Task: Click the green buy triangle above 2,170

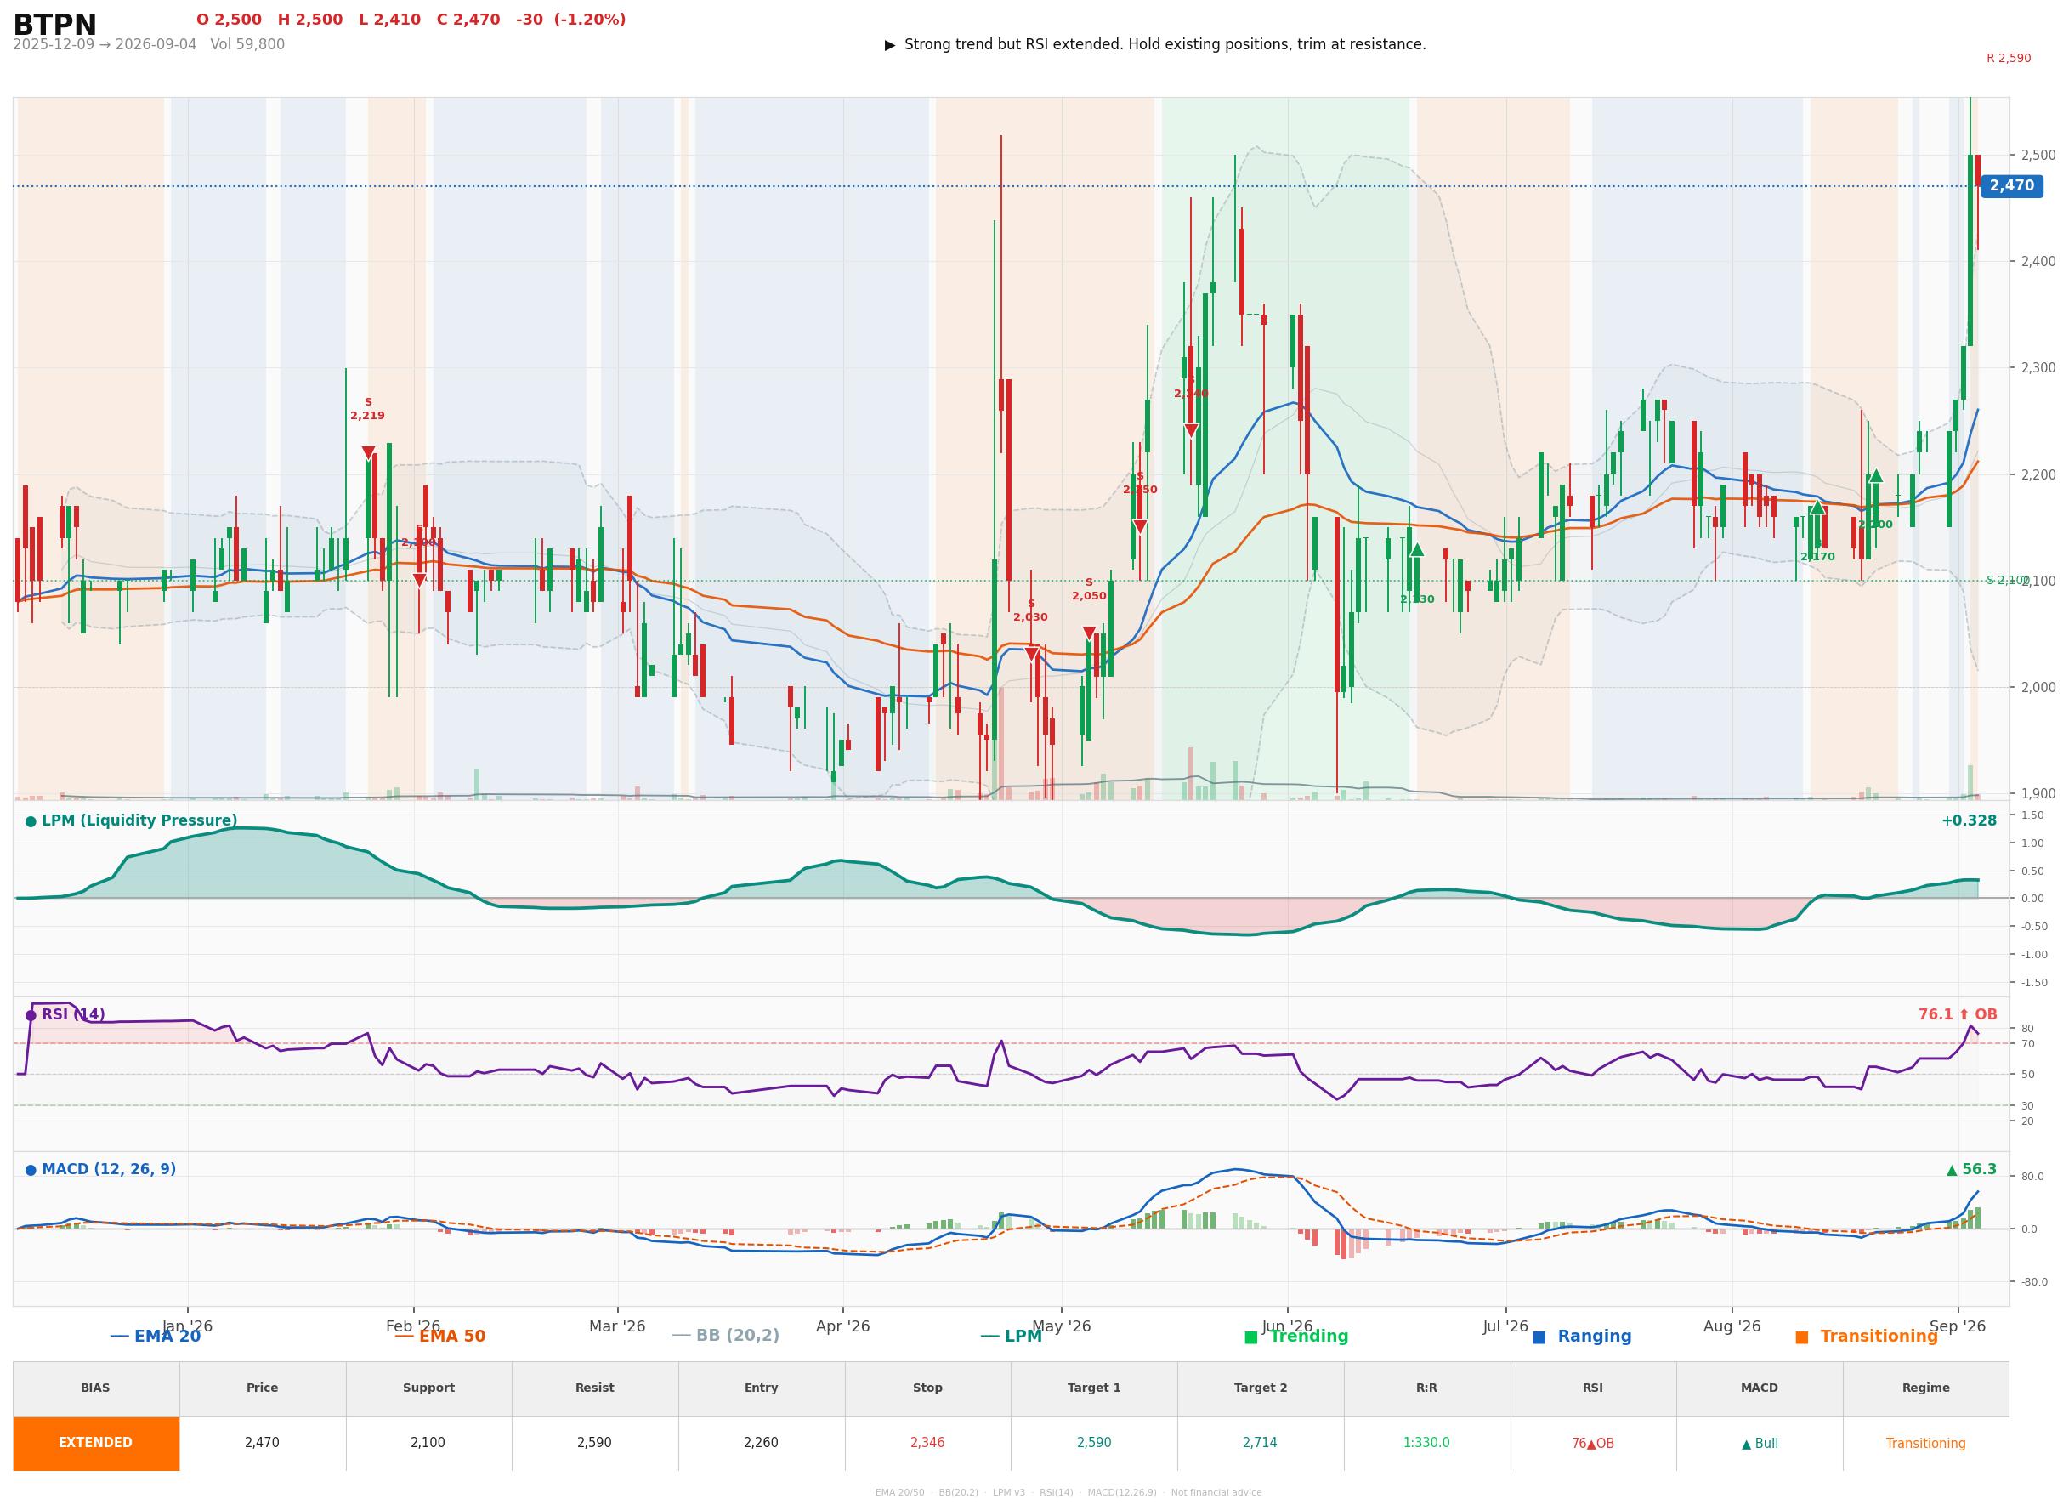Action: coord(1817,507)
